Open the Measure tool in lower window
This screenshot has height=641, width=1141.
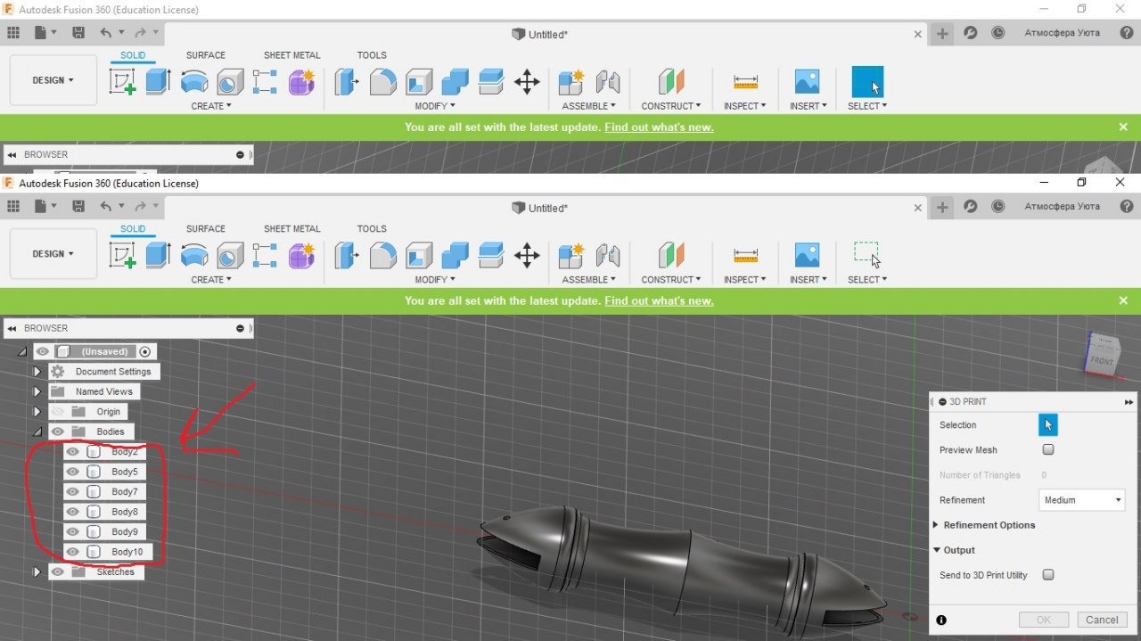click(x=745, y=256)
